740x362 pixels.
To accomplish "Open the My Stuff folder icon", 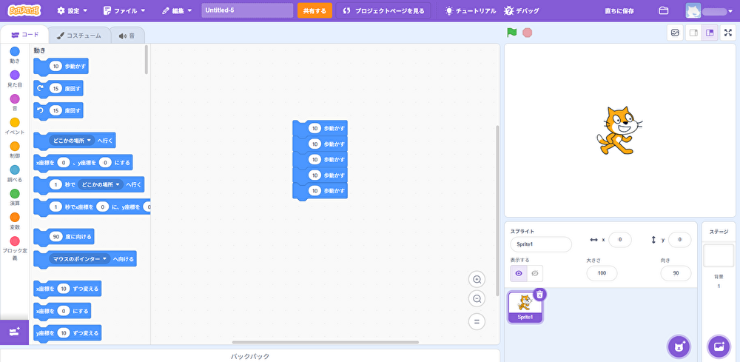I will (x=664, y=10).
